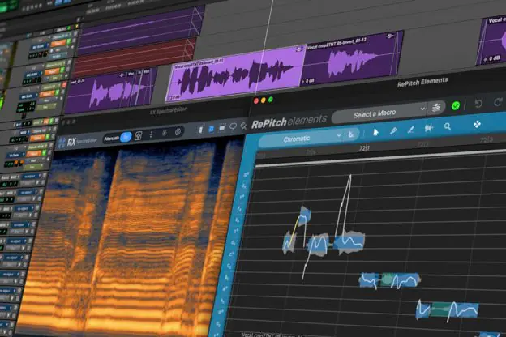Select the pencil draw tool in RePitch
This screenshot has height=337, width=506.
393,130
